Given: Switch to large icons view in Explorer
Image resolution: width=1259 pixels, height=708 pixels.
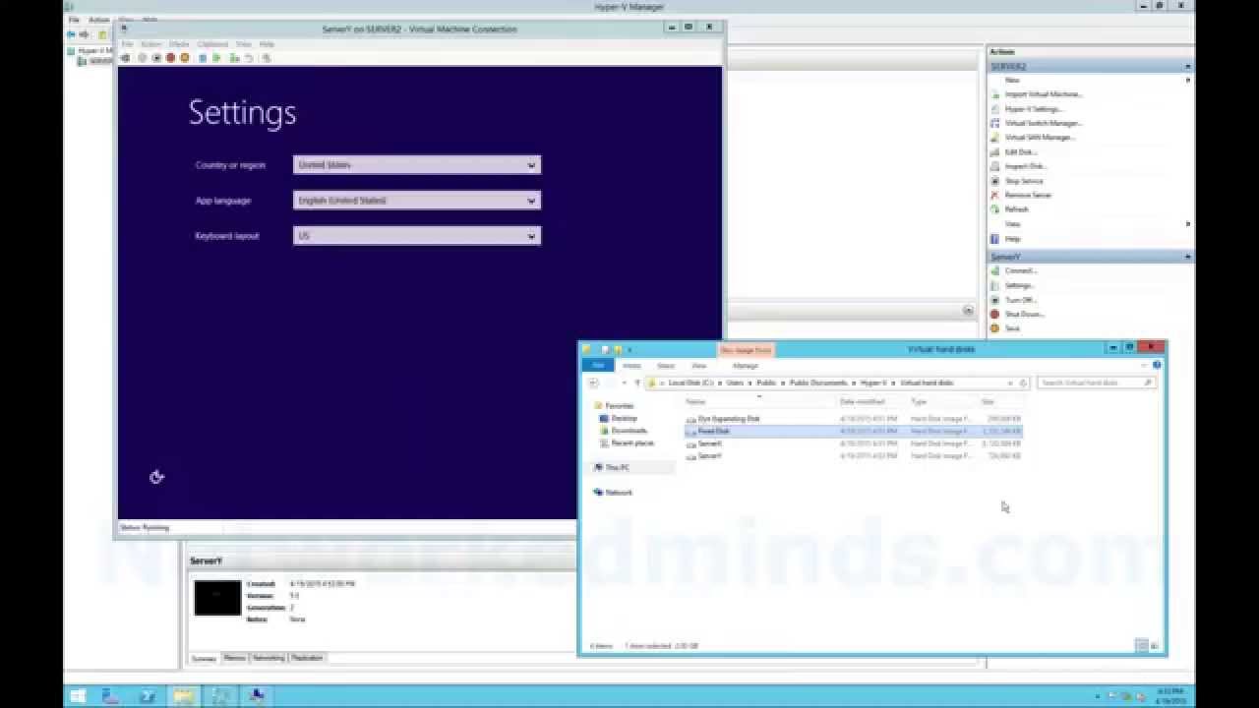Looking at the screenshot, I should coord(1155,646).
